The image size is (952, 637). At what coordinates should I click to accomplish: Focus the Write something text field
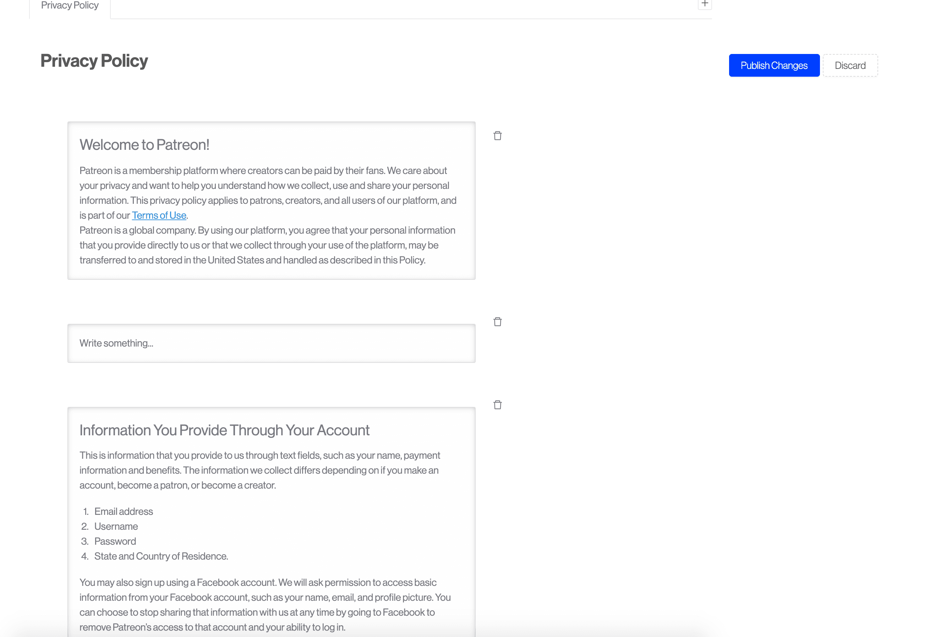pyautogui.click(x=271, y=343)
